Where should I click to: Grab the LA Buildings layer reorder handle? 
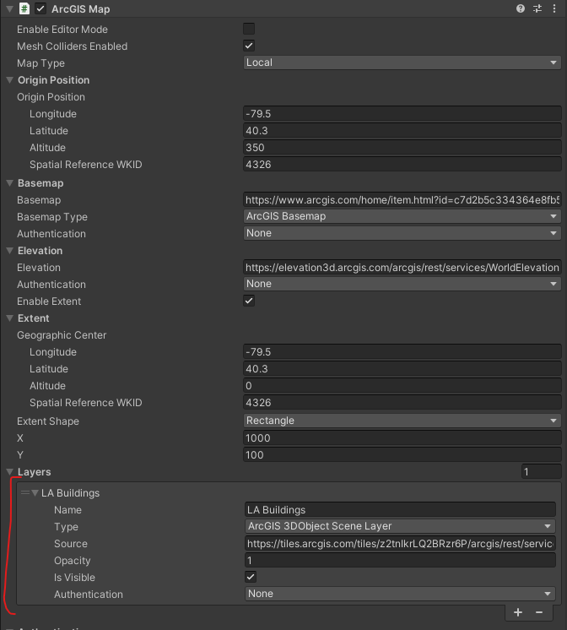click(x=25, y=492)
